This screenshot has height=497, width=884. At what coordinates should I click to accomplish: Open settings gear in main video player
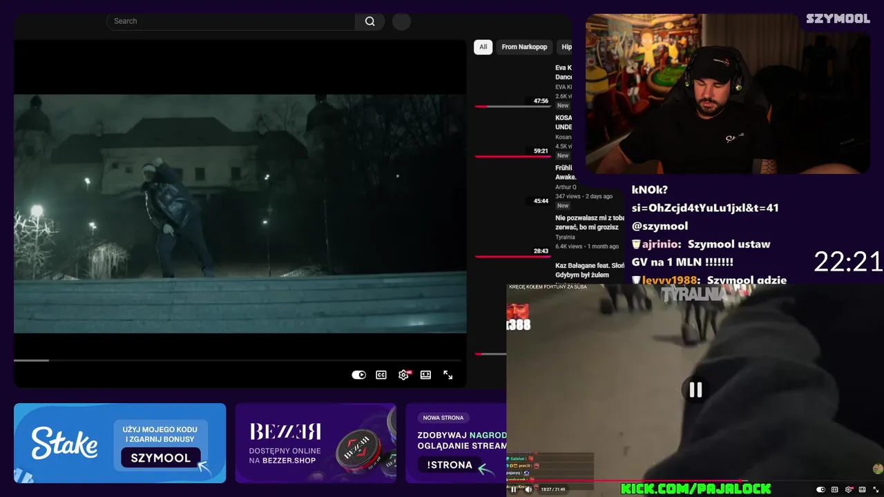click(x=404, y=375)
